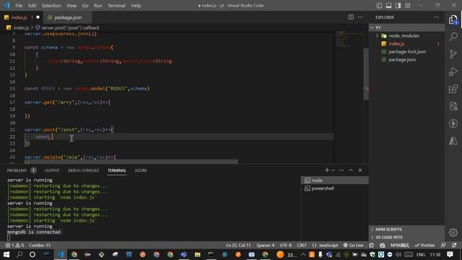Image resolution: width=462 pixels, height=260 pixels.
Task: Open the Manage gear in activity bar
Action: 453,233
